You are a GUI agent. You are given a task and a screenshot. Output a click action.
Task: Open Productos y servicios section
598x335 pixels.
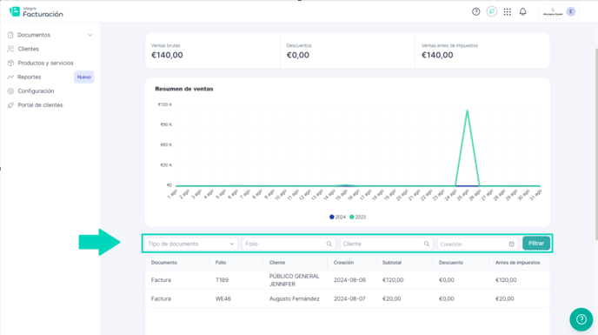tap(45, 63)
